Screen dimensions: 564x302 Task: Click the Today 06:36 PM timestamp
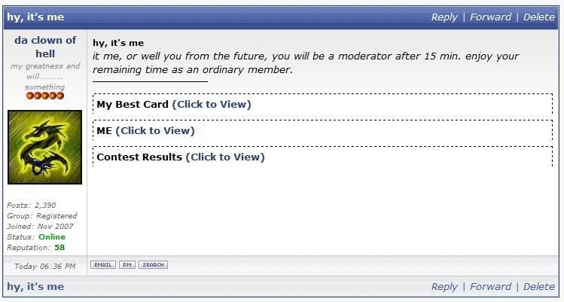click(45, 266)
